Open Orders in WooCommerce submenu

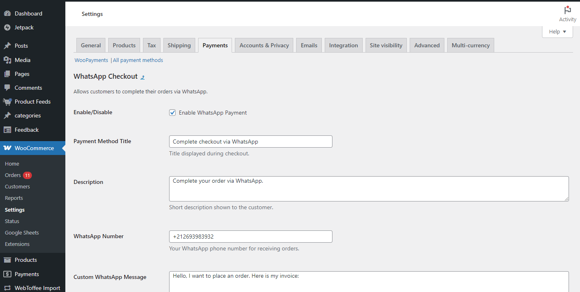click(x=13, y=175)
